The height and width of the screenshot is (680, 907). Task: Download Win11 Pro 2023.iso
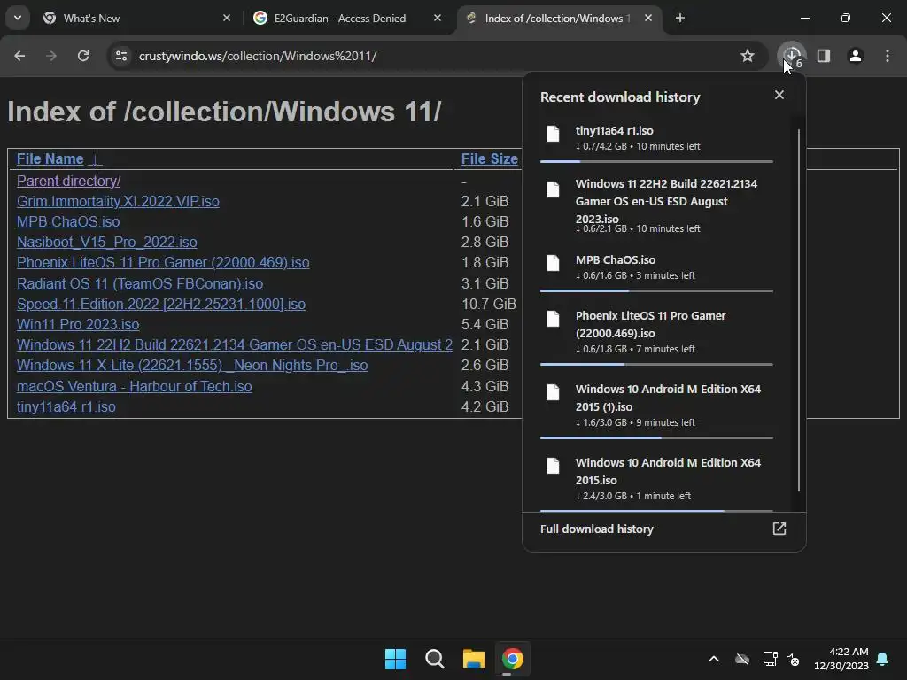(x=78, y=324)
